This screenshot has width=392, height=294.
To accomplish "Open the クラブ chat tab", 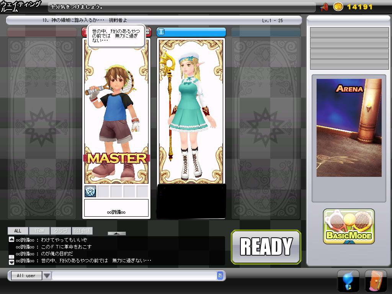I will [x=60, y=231].
